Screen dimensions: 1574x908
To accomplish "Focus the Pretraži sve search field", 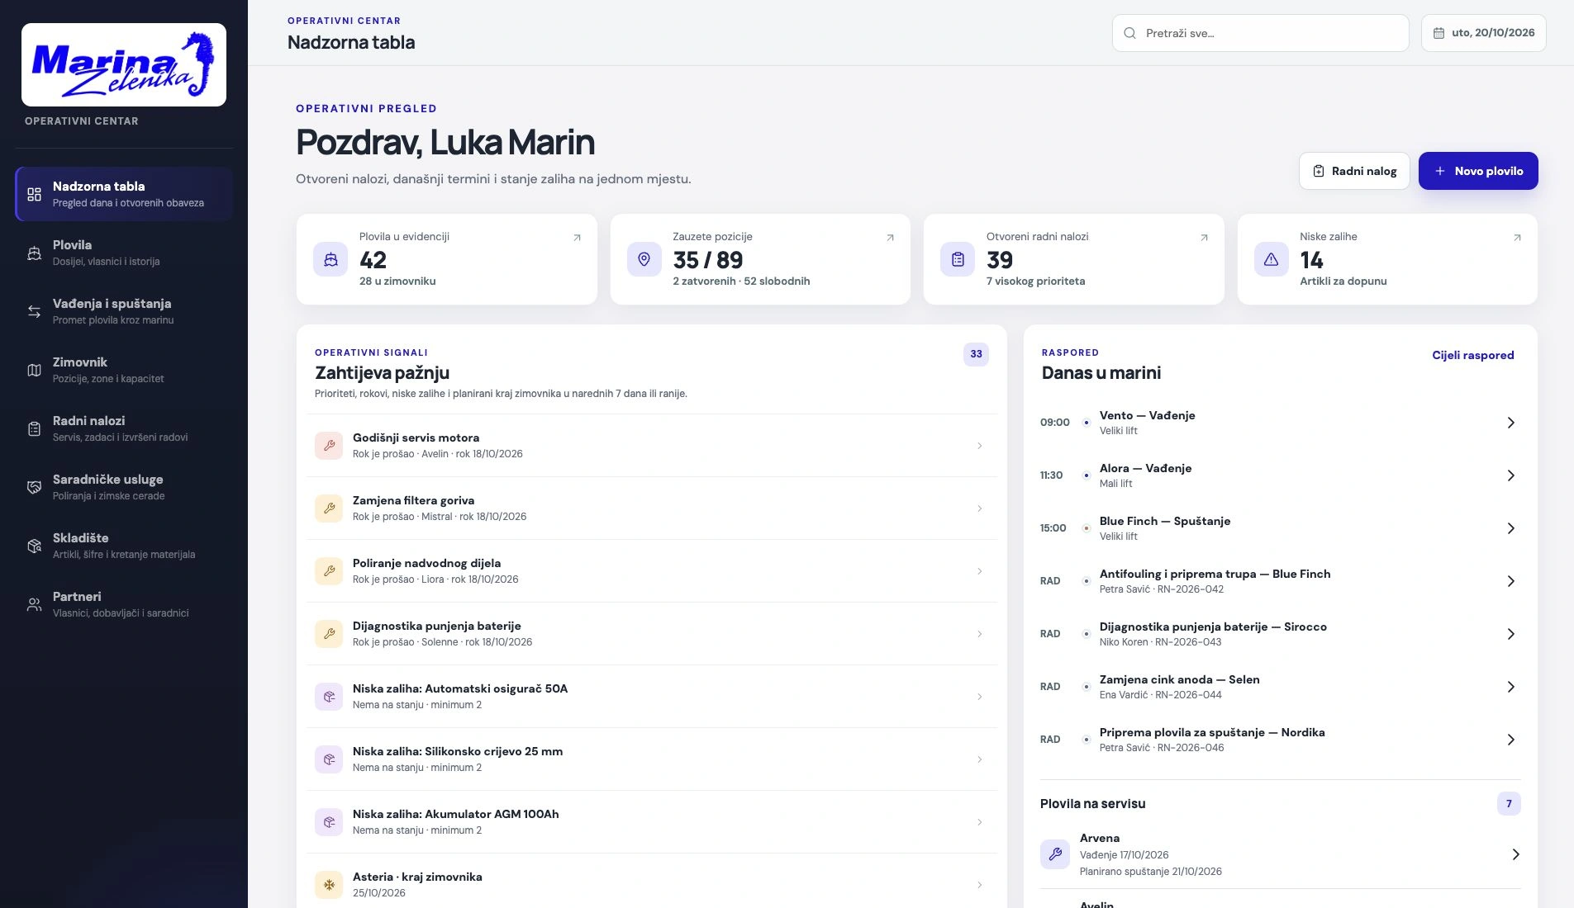I will (1261, 33).
